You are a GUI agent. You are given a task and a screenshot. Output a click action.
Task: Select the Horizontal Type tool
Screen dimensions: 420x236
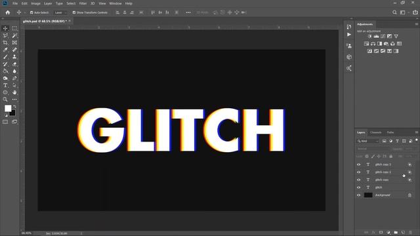coord(5,85)
